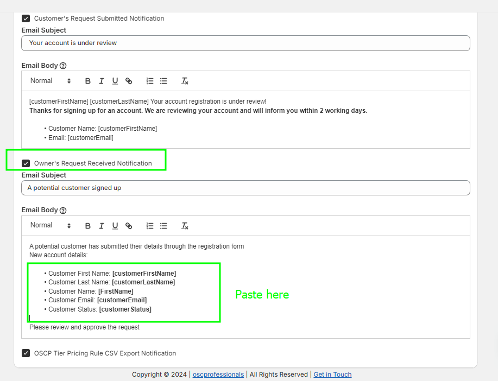Clear formatting with the Tx icon
Image resolution: width=498 pixels, height=381 pixels.
(185, 81)
